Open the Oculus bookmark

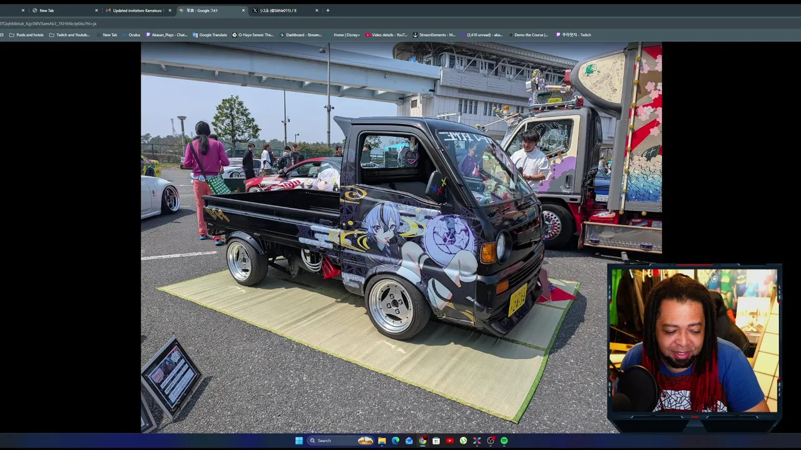click(131, 35)
